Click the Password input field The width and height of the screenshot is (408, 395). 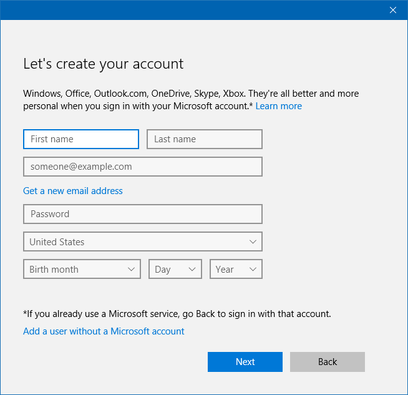pos(142,214)
